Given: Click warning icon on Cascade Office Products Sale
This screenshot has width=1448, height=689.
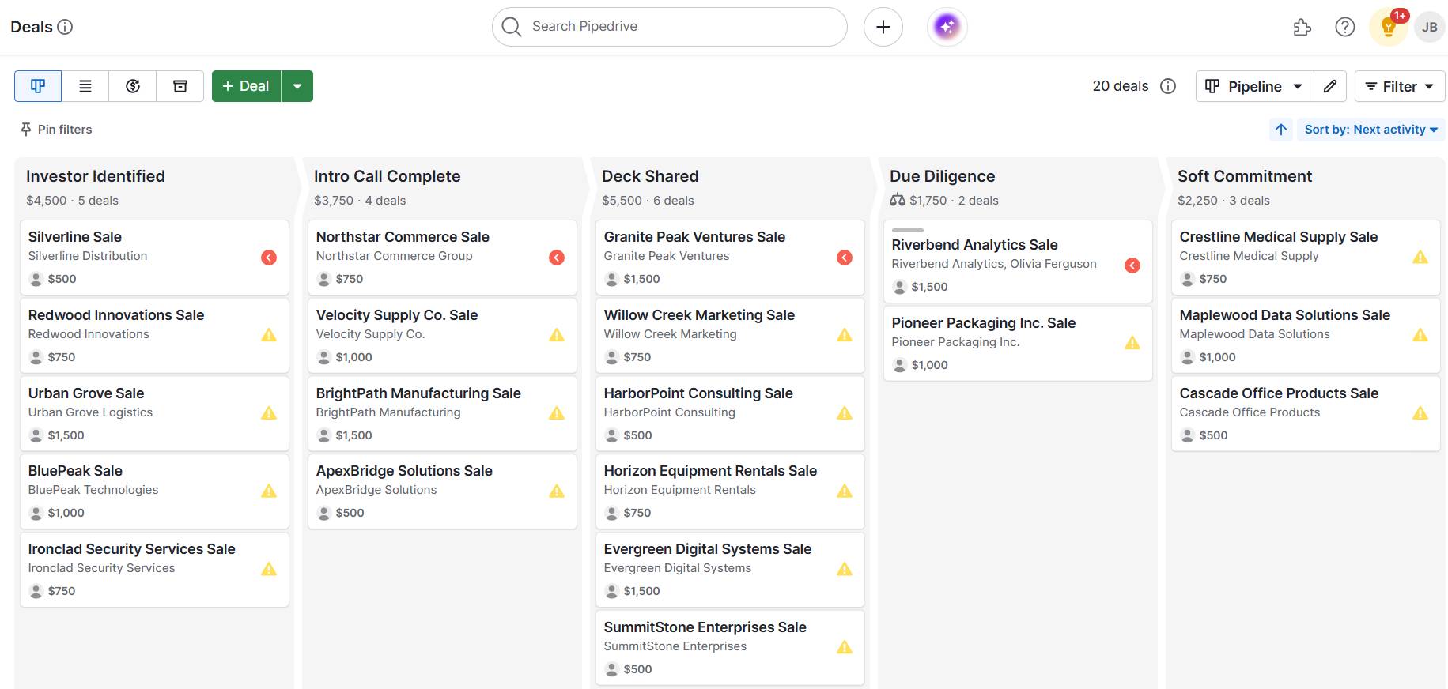Looking at the screenshot, I should 1420,413.
